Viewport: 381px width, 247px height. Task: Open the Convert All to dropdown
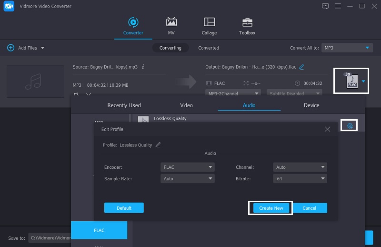(347, 48)
